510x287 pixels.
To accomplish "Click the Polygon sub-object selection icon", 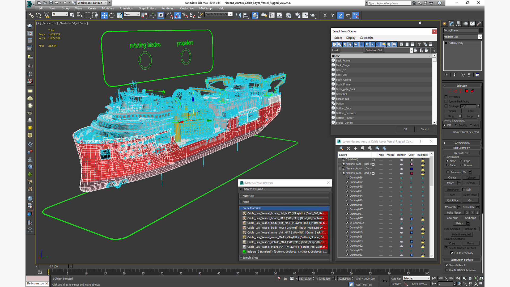I will coord(467,91).
